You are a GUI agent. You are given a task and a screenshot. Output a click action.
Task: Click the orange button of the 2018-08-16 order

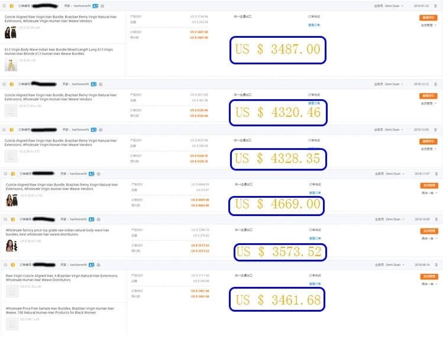(x=429, y=277)
